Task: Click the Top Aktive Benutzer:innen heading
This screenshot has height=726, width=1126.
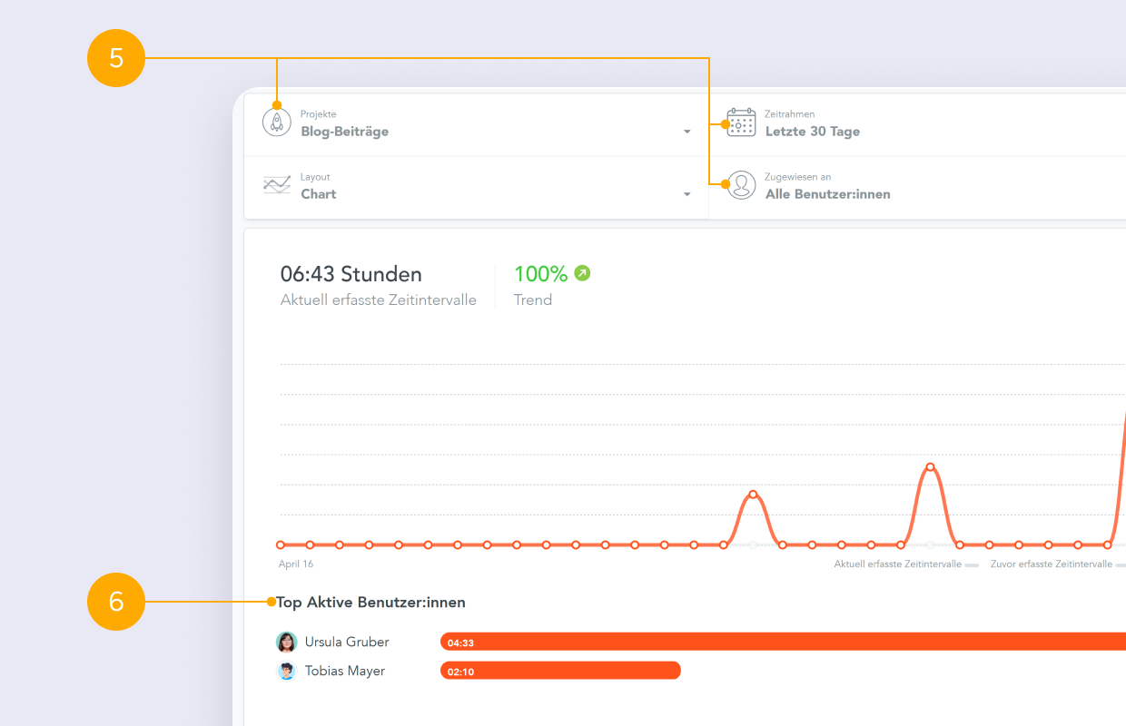Action: pos(370,603)
